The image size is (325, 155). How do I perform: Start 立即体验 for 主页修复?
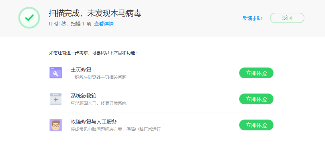pos(256,73)
